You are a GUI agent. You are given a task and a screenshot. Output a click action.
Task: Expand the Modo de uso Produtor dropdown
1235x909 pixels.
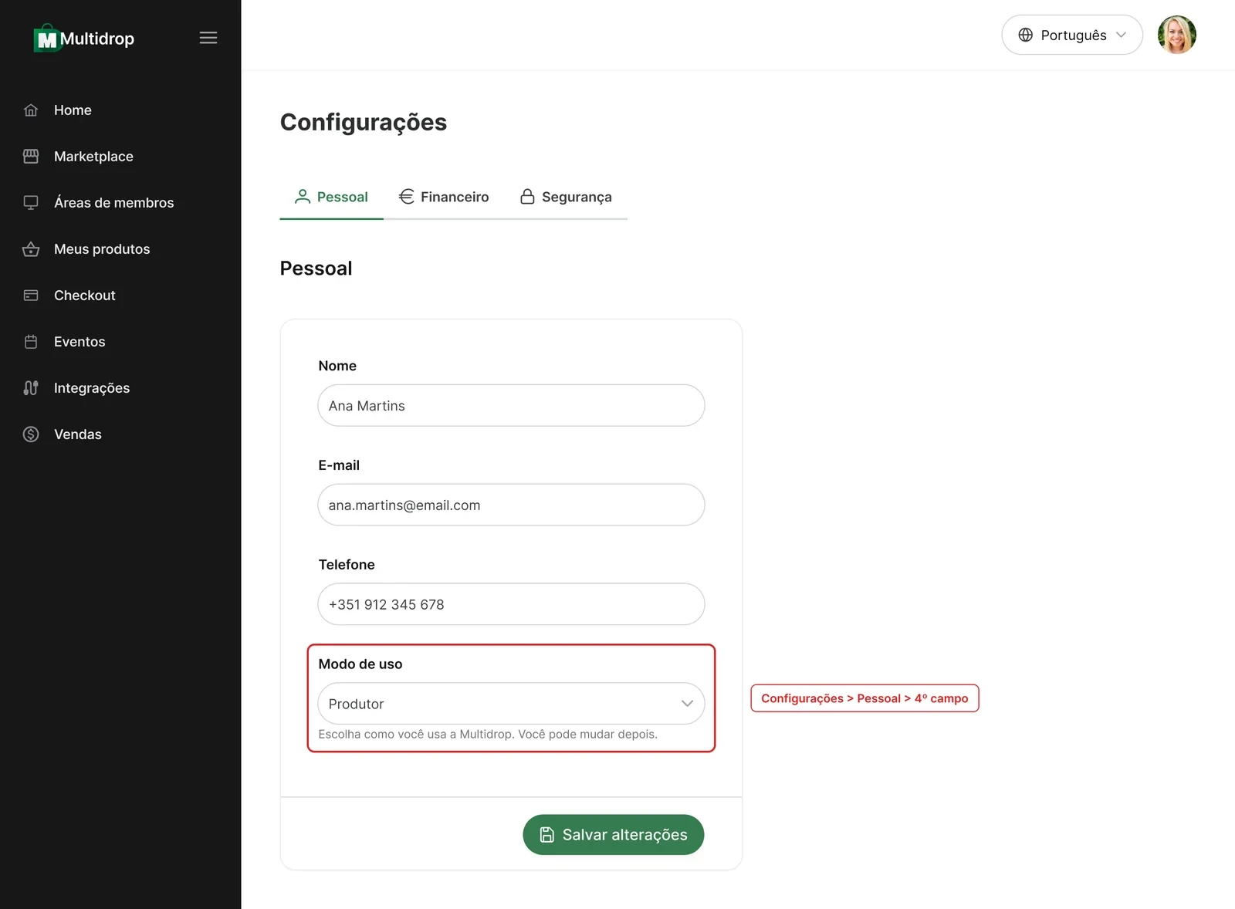point(511,704)
